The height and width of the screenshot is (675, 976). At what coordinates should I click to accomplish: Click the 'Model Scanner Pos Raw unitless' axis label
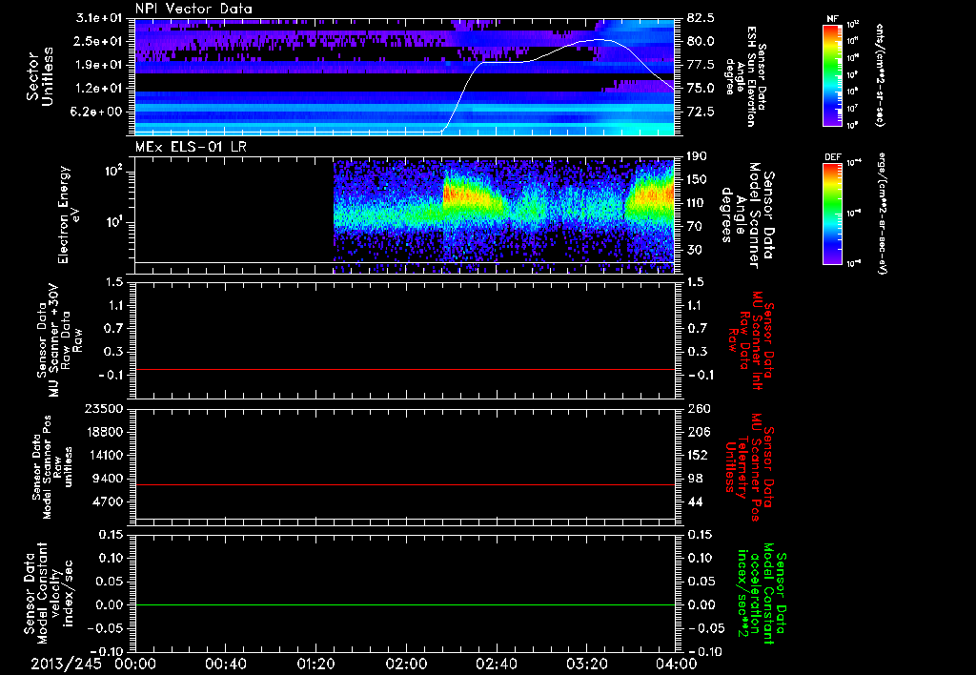click(x=52, y=467)
